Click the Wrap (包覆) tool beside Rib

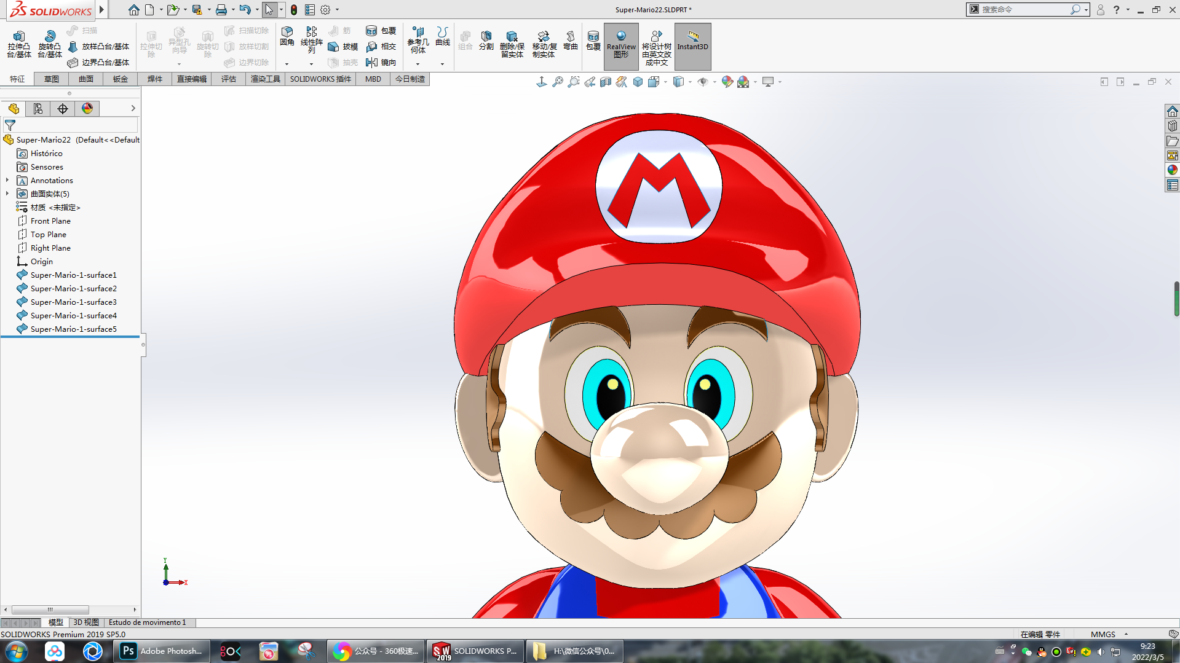381,30
